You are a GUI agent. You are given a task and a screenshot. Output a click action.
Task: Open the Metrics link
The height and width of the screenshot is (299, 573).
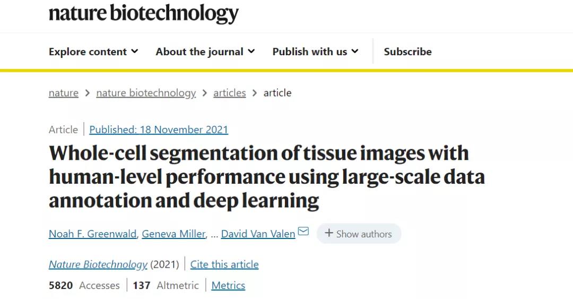click(228, 286)
